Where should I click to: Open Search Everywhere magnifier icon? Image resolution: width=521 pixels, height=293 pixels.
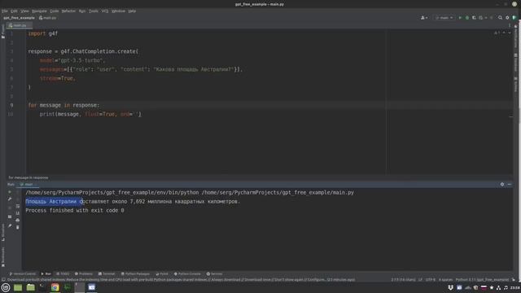(500, 18)
